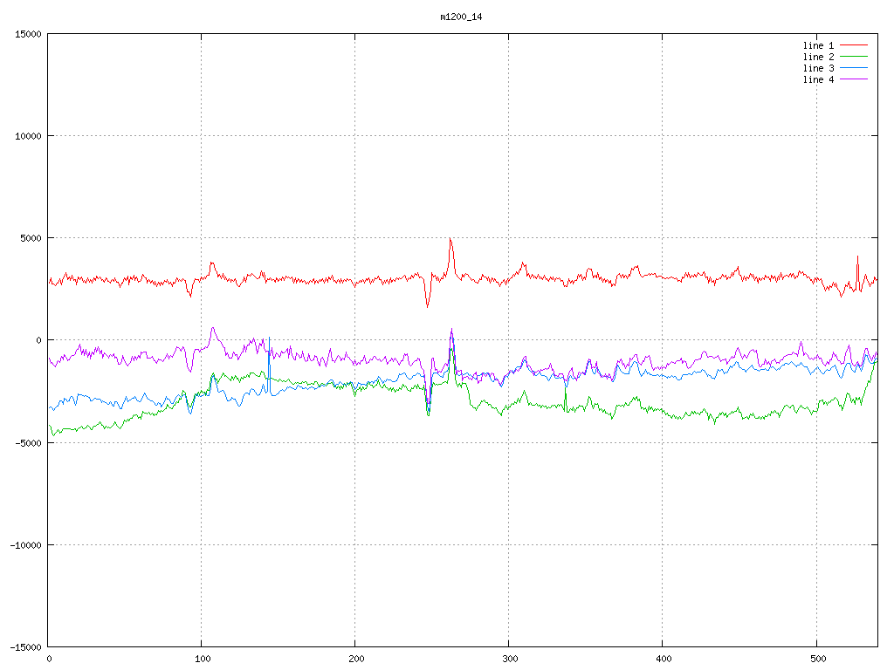Select legend label line 4

click(818, 79)
